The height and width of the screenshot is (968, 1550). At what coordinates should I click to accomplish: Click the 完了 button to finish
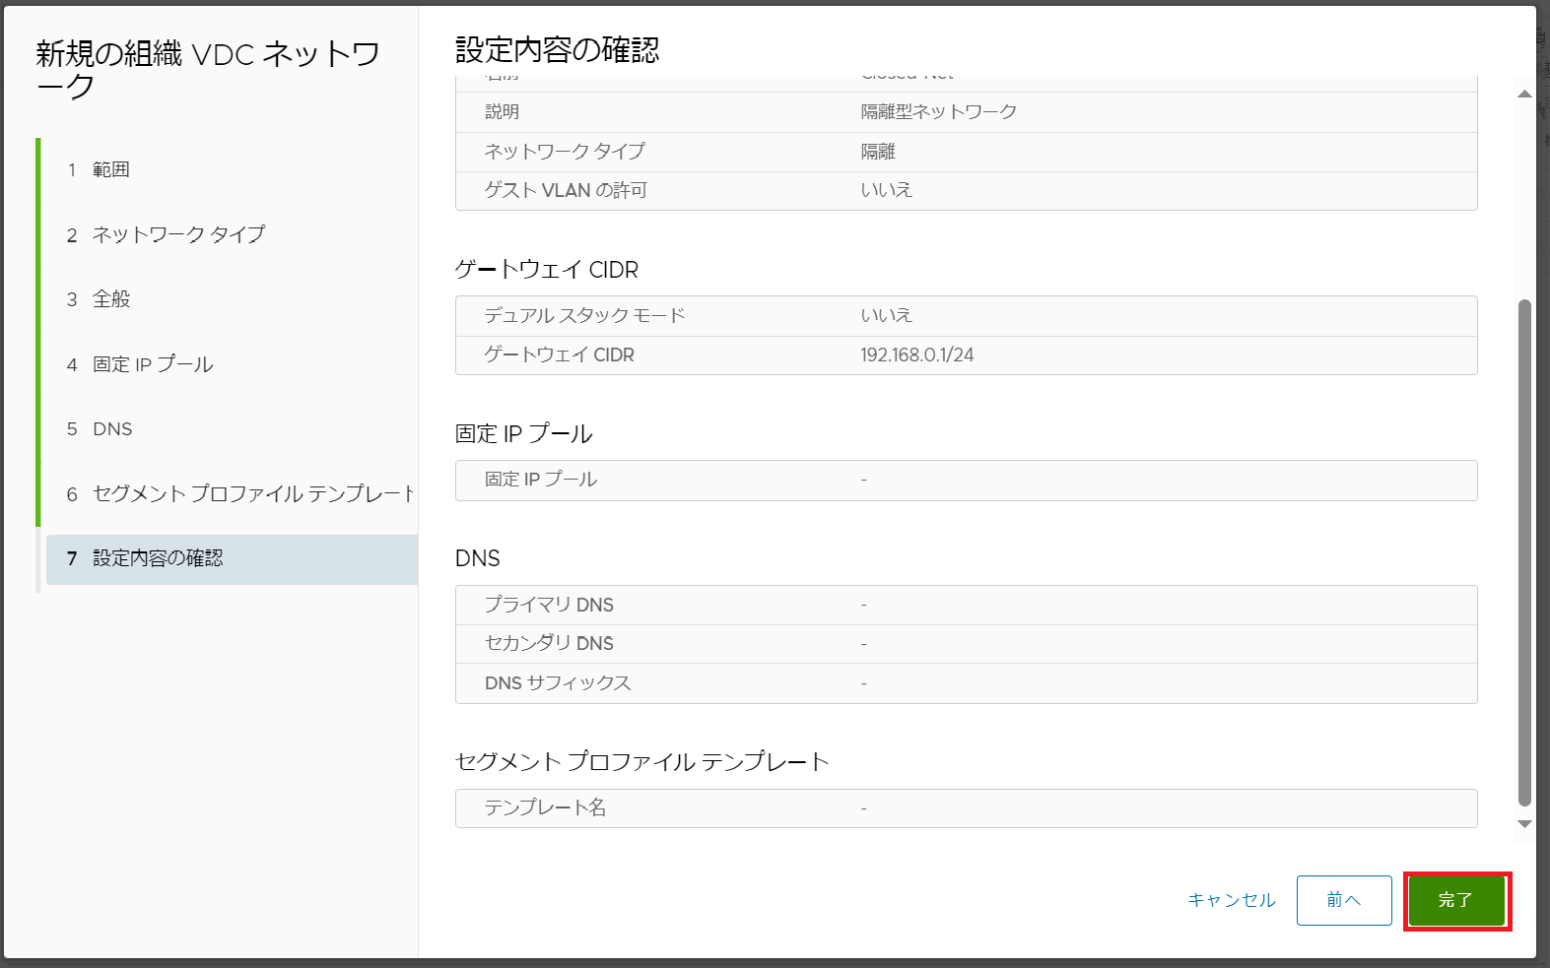pos(1456,900)
